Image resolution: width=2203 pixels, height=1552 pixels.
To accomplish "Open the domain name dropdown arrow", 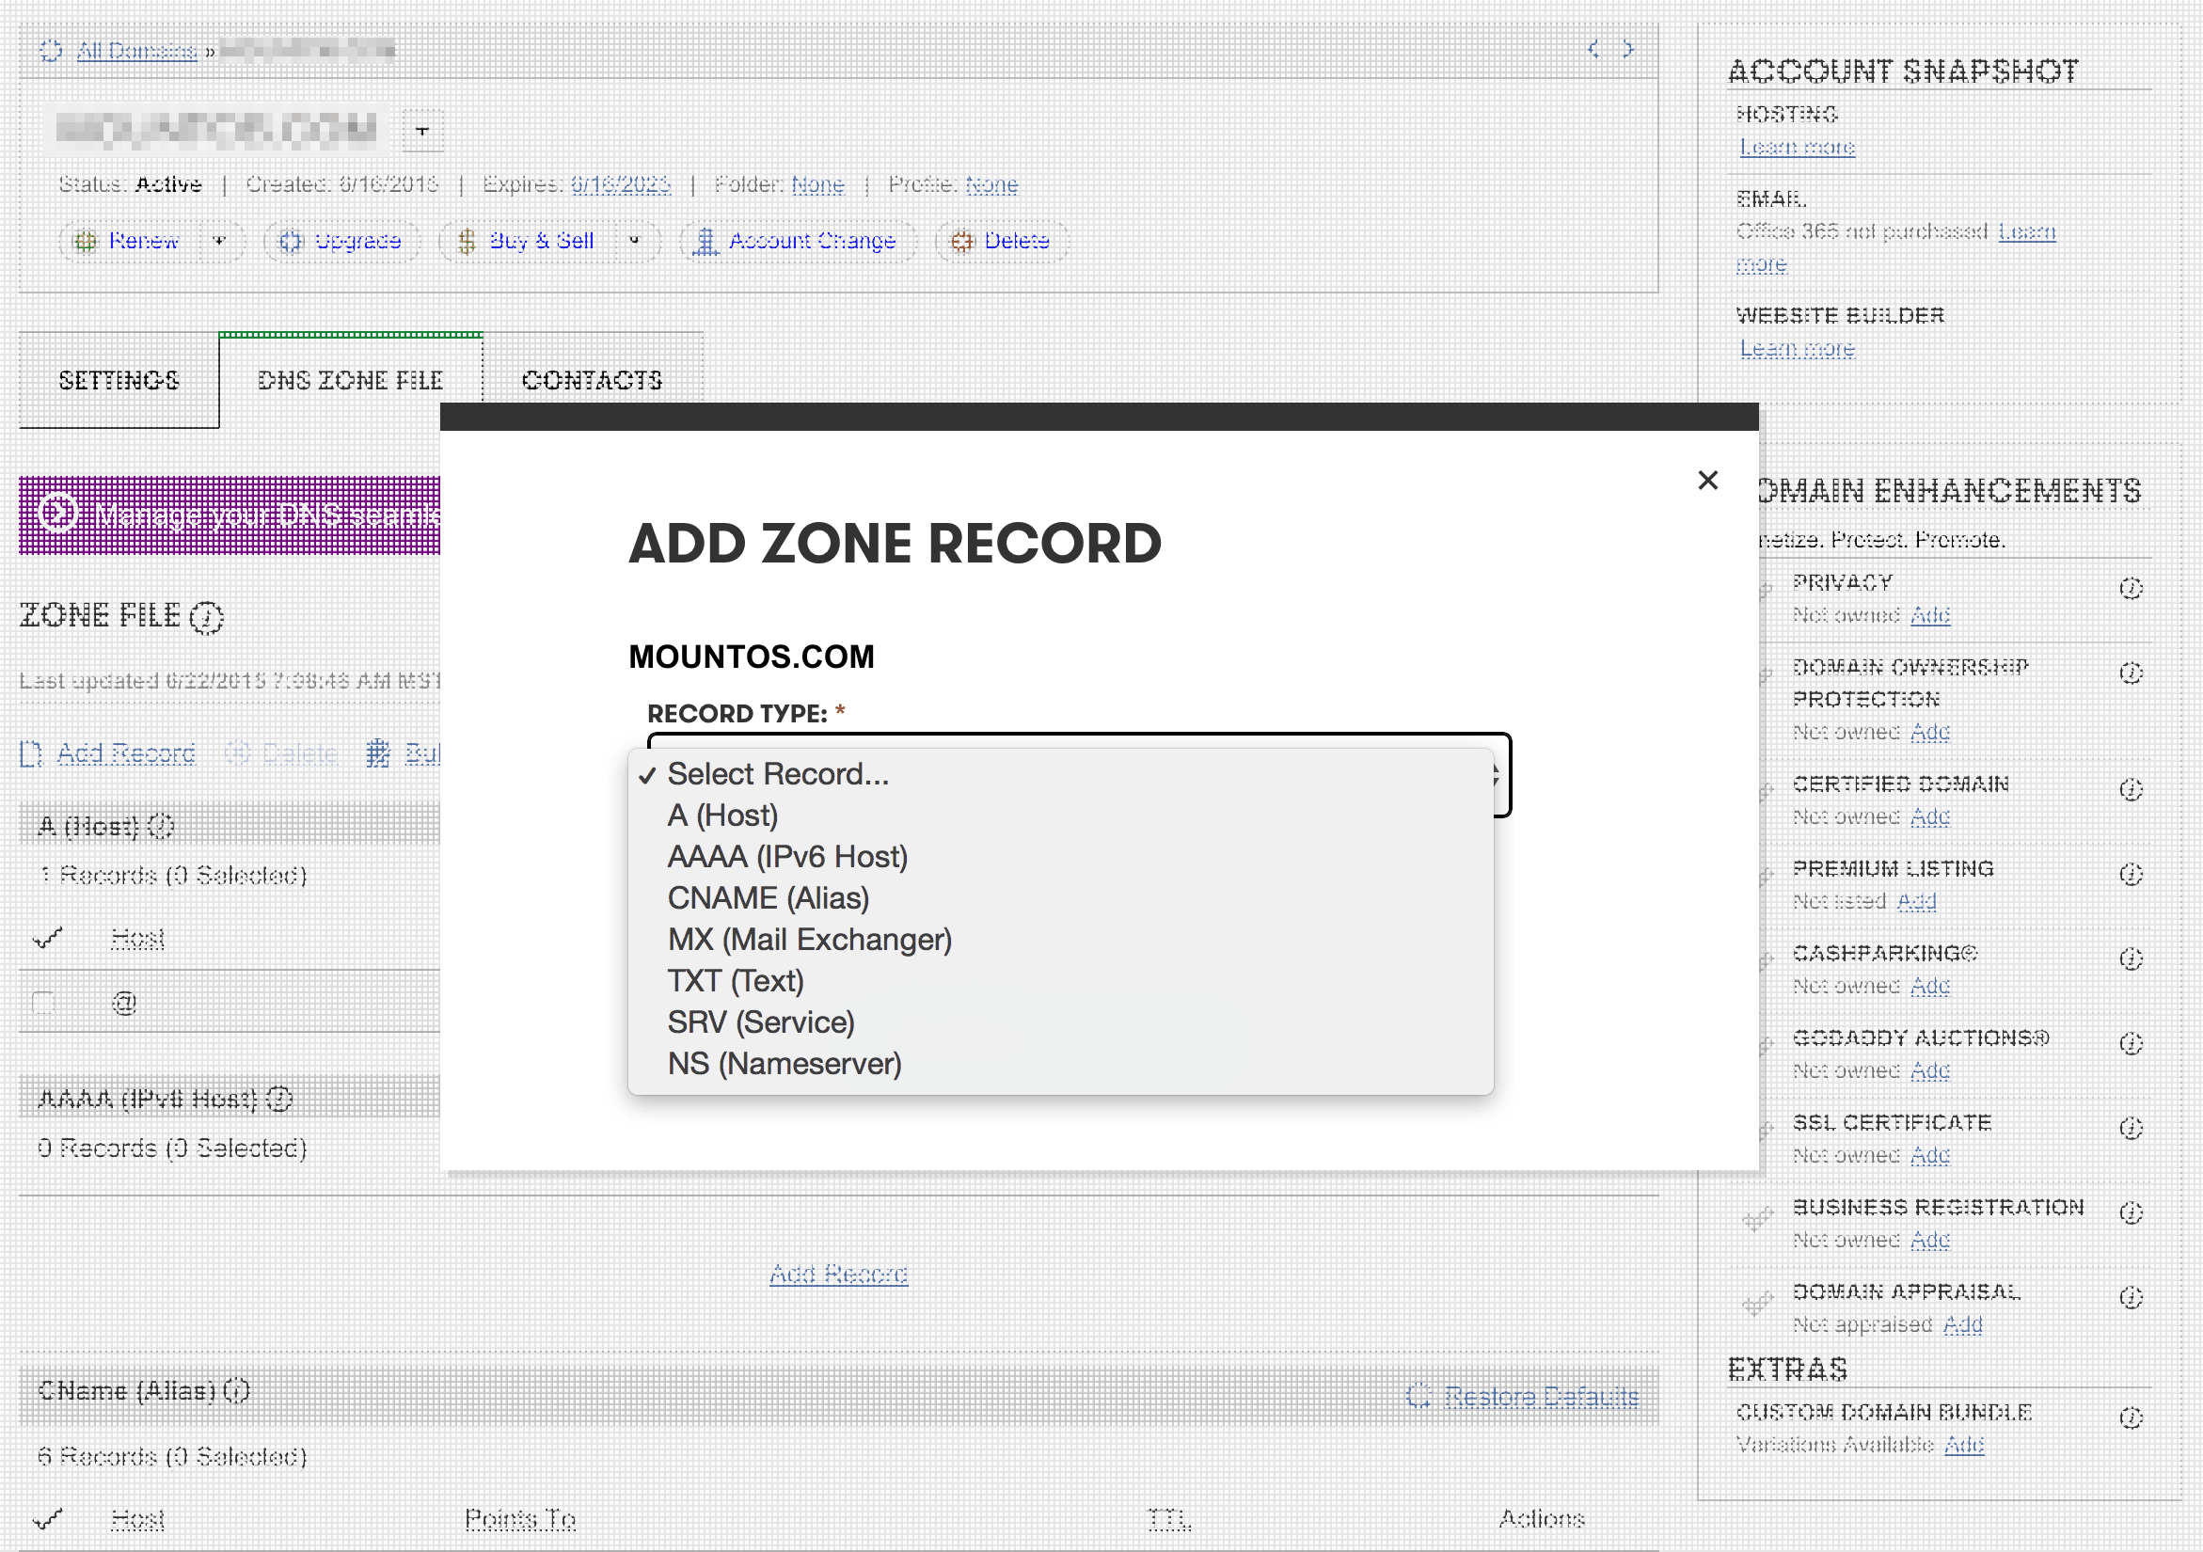I will click(422, 131).
